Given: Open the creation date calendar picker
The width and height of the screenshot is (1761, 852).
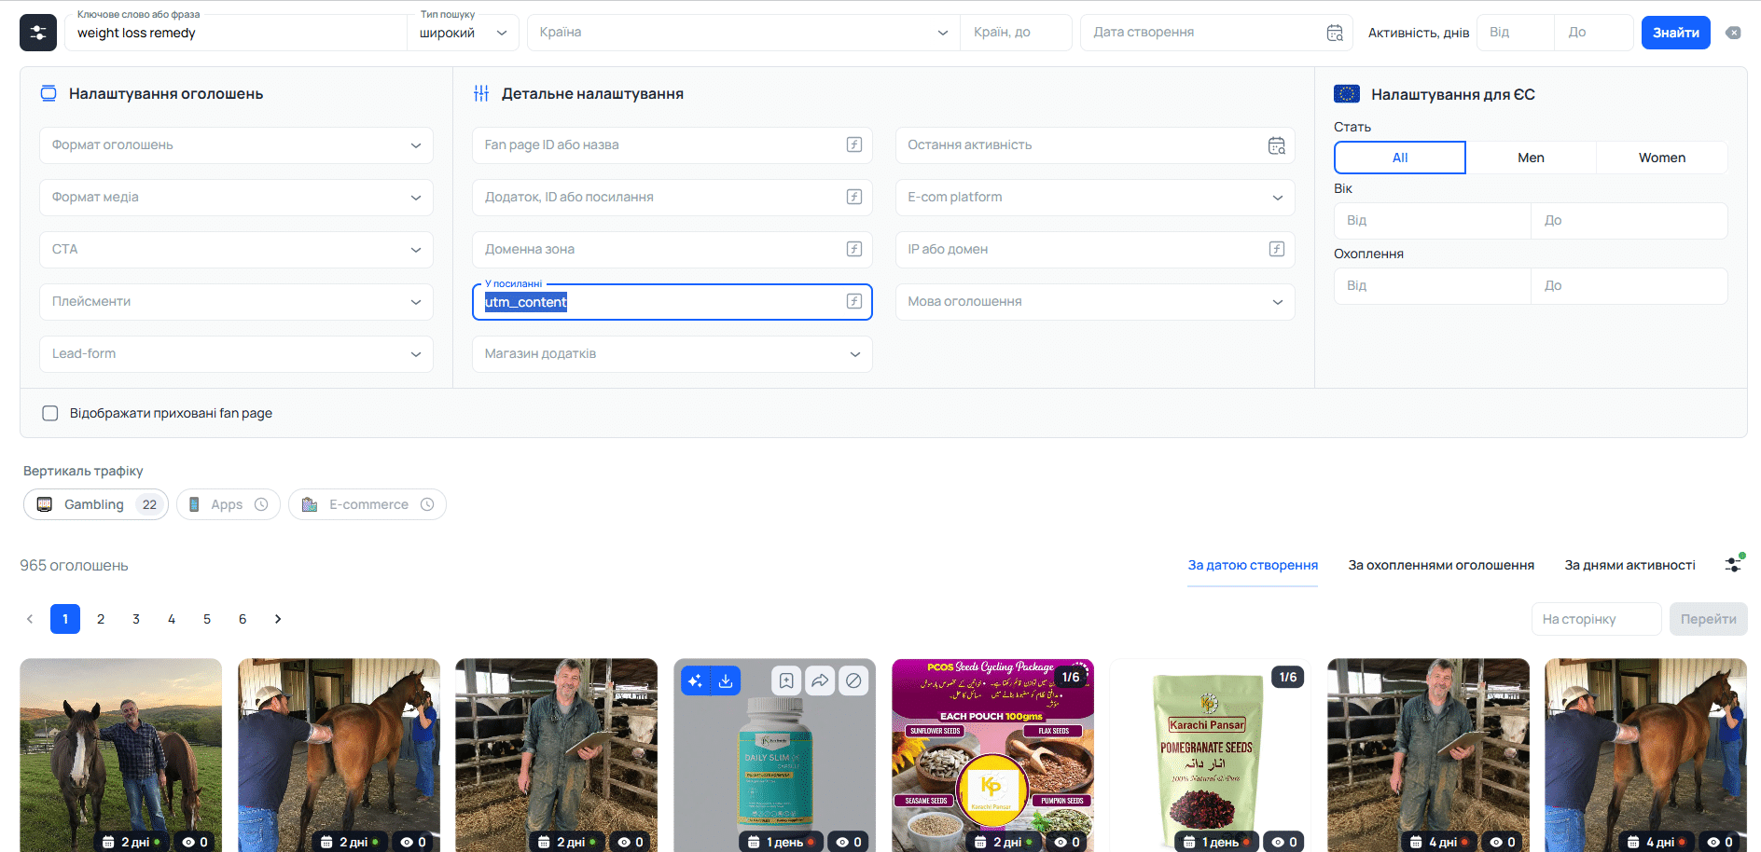Looking at the screenshot, I should tap(1335, 33).
